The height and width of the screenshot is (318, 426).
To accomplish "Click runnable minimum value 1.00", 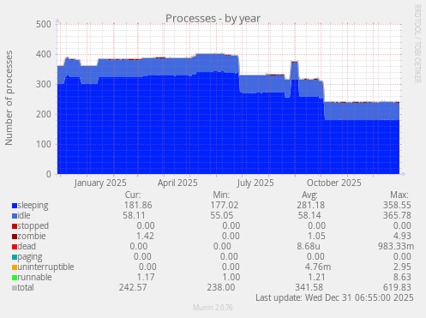I will coord(231,277).
